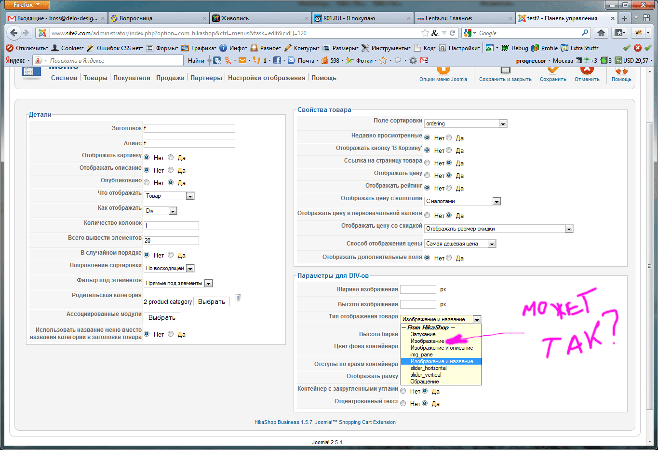Open the Инфо developer toolbar item
This screenshot has height=450, width=658.
pos(233,48)
